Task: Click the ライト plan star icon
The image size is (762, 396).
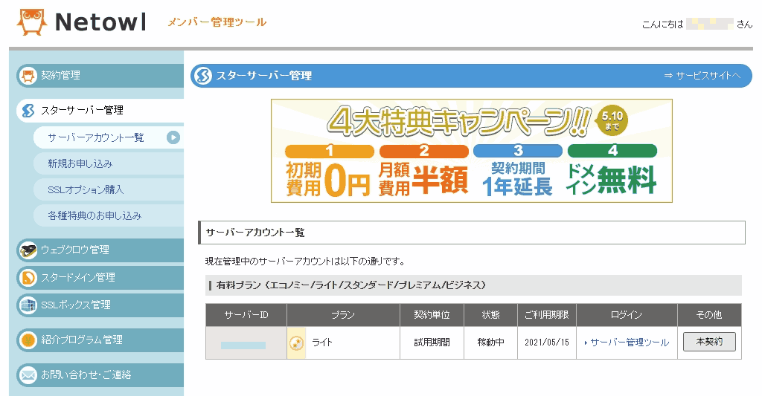Action: coord(296,343)
